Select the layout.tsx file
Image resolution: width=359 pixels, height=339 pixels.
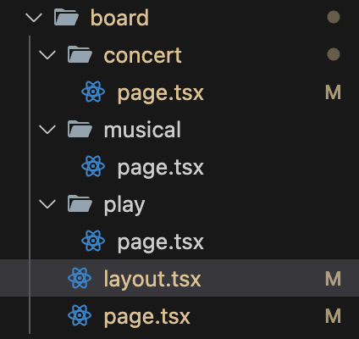coord(179,278)
